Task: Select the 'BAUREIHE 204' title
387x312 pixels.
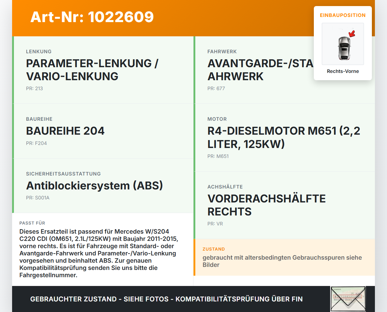Action: tap(65, 131)
